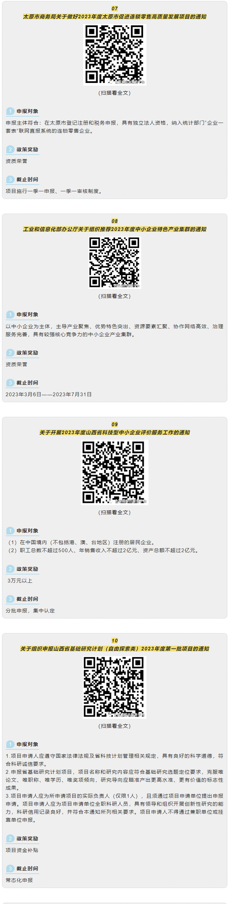
Task: Open QR code under notice 09
Action: 115,472
